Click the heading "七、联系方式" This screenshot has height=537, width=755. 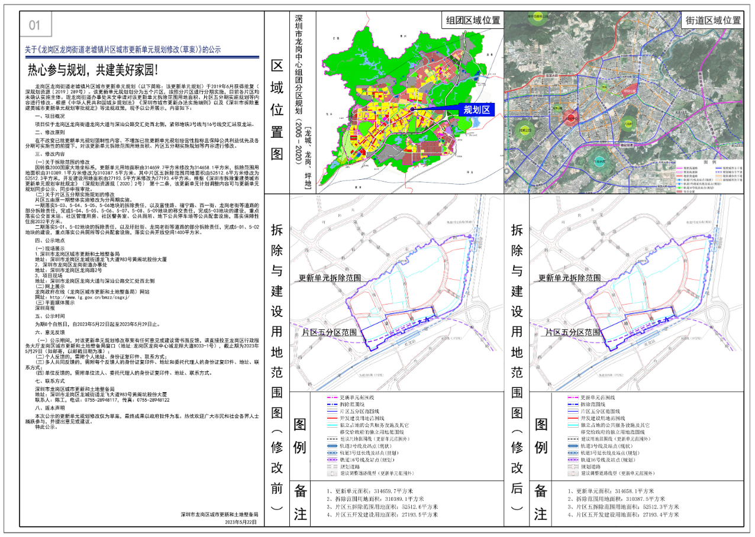(x=50, y=381)
